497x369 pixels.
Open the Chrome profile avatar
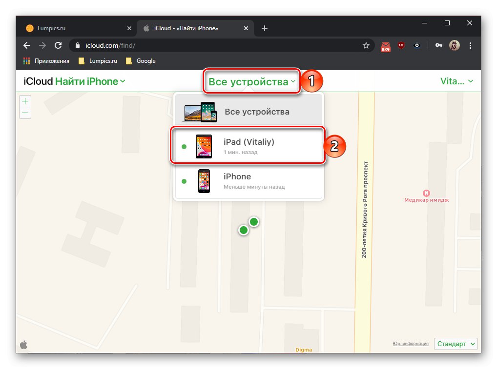[x=455, y=45]
